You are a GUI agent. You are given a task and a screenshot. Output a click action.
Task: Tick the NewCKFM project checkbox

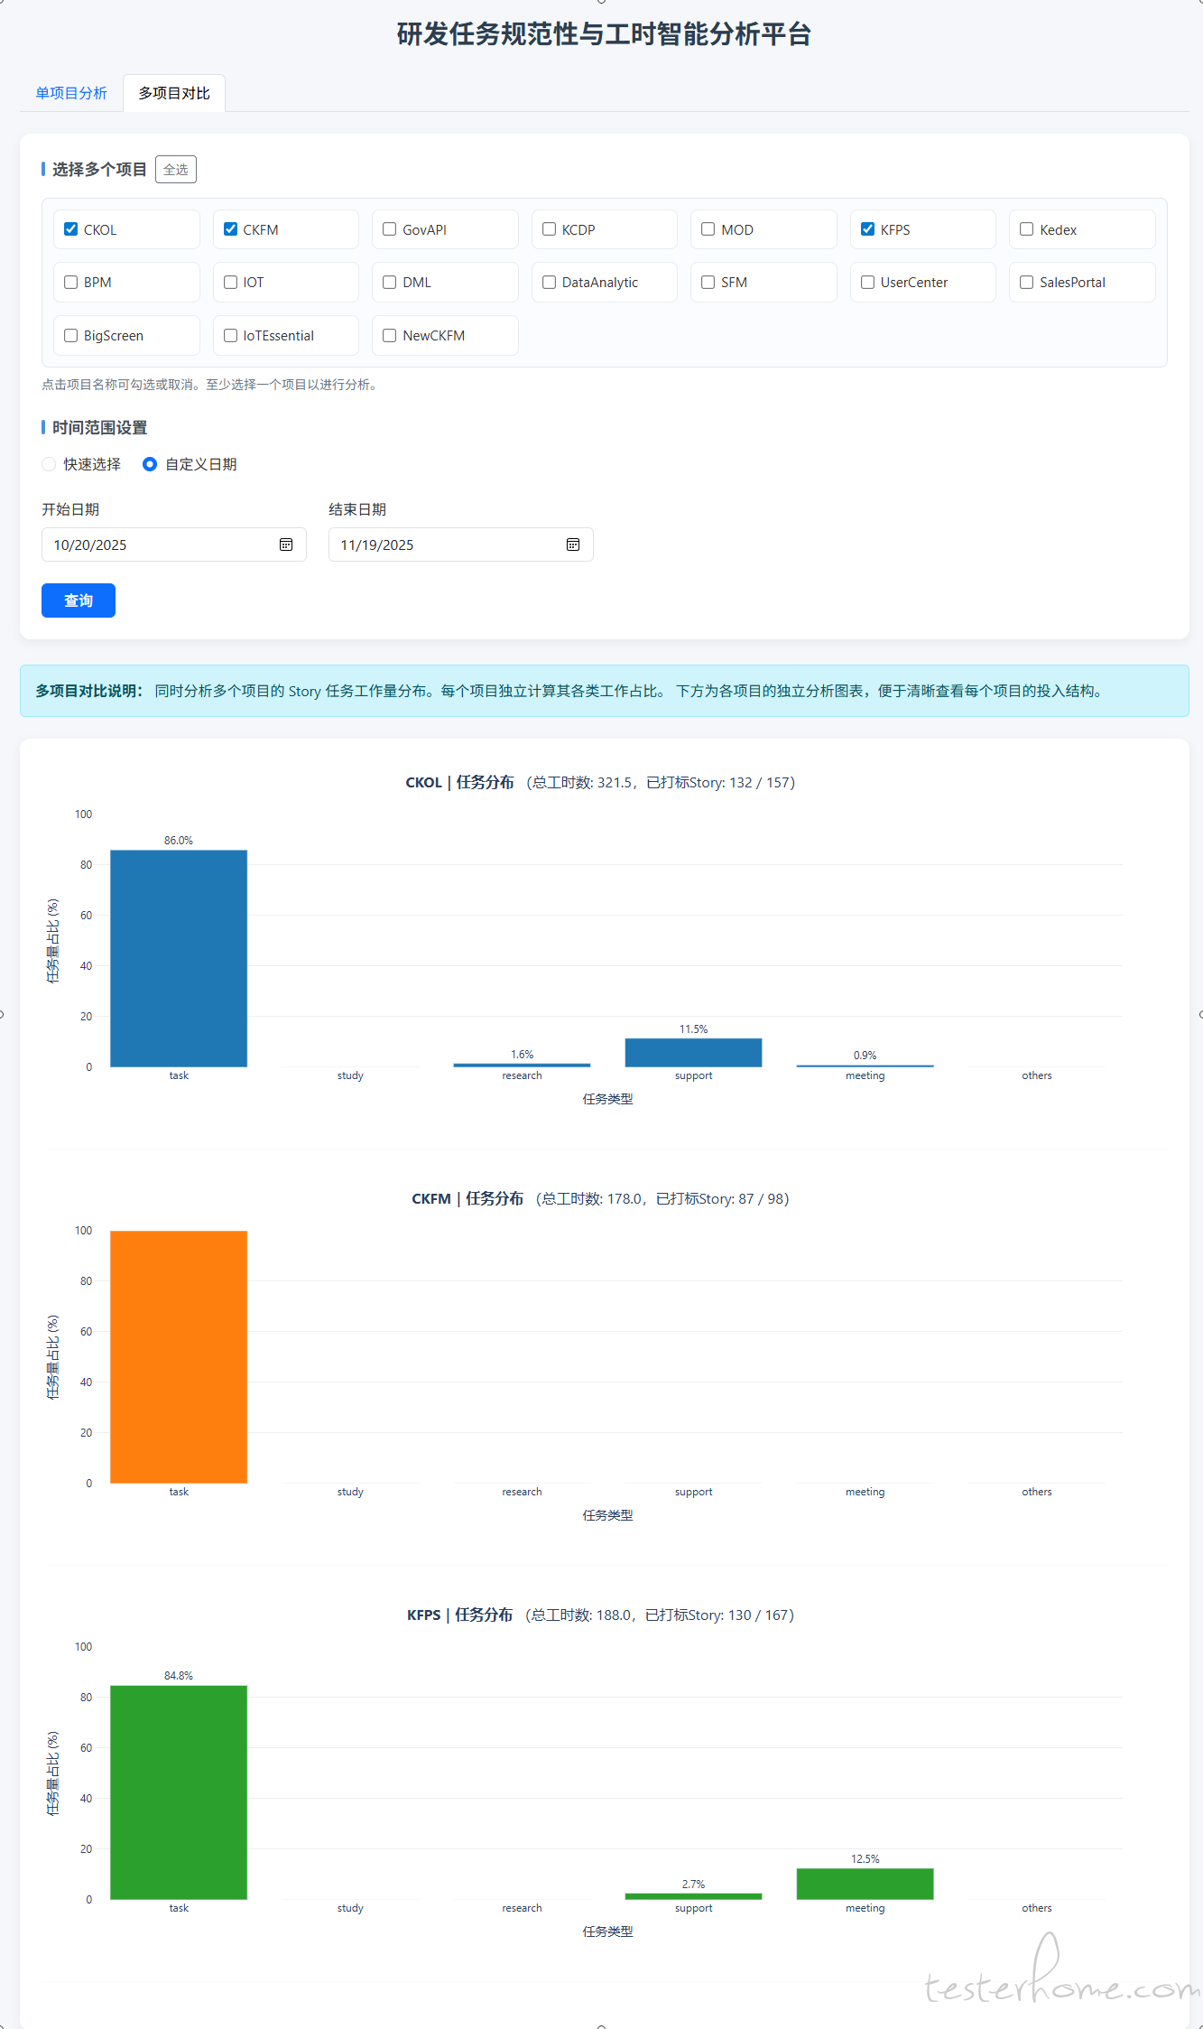390,336
